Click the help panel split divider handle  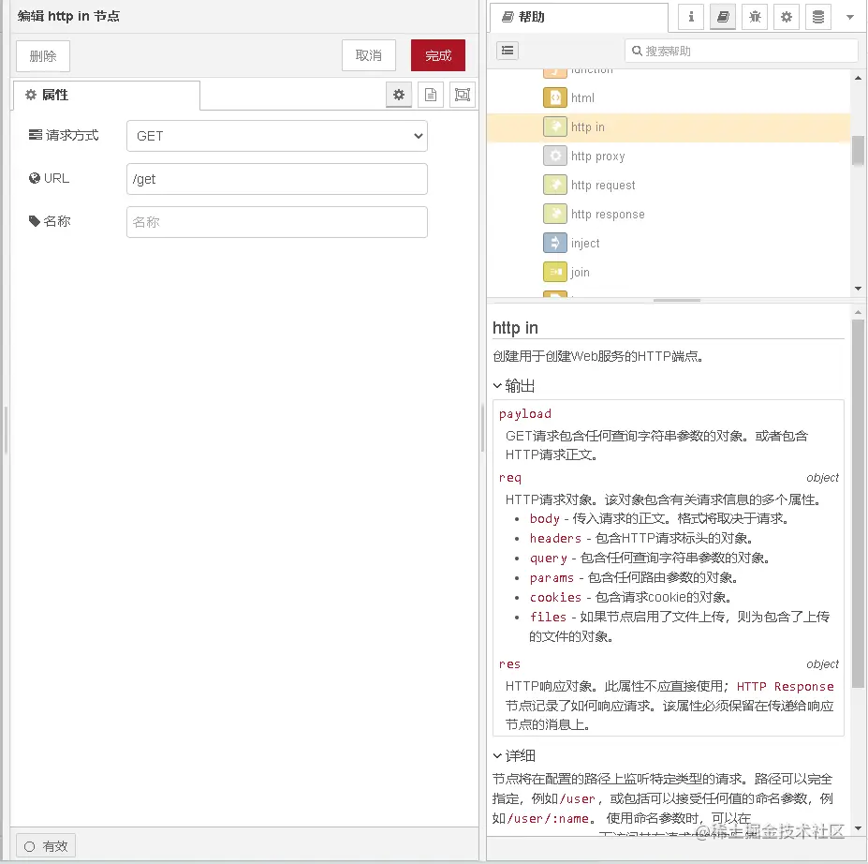tap(676, 301)
